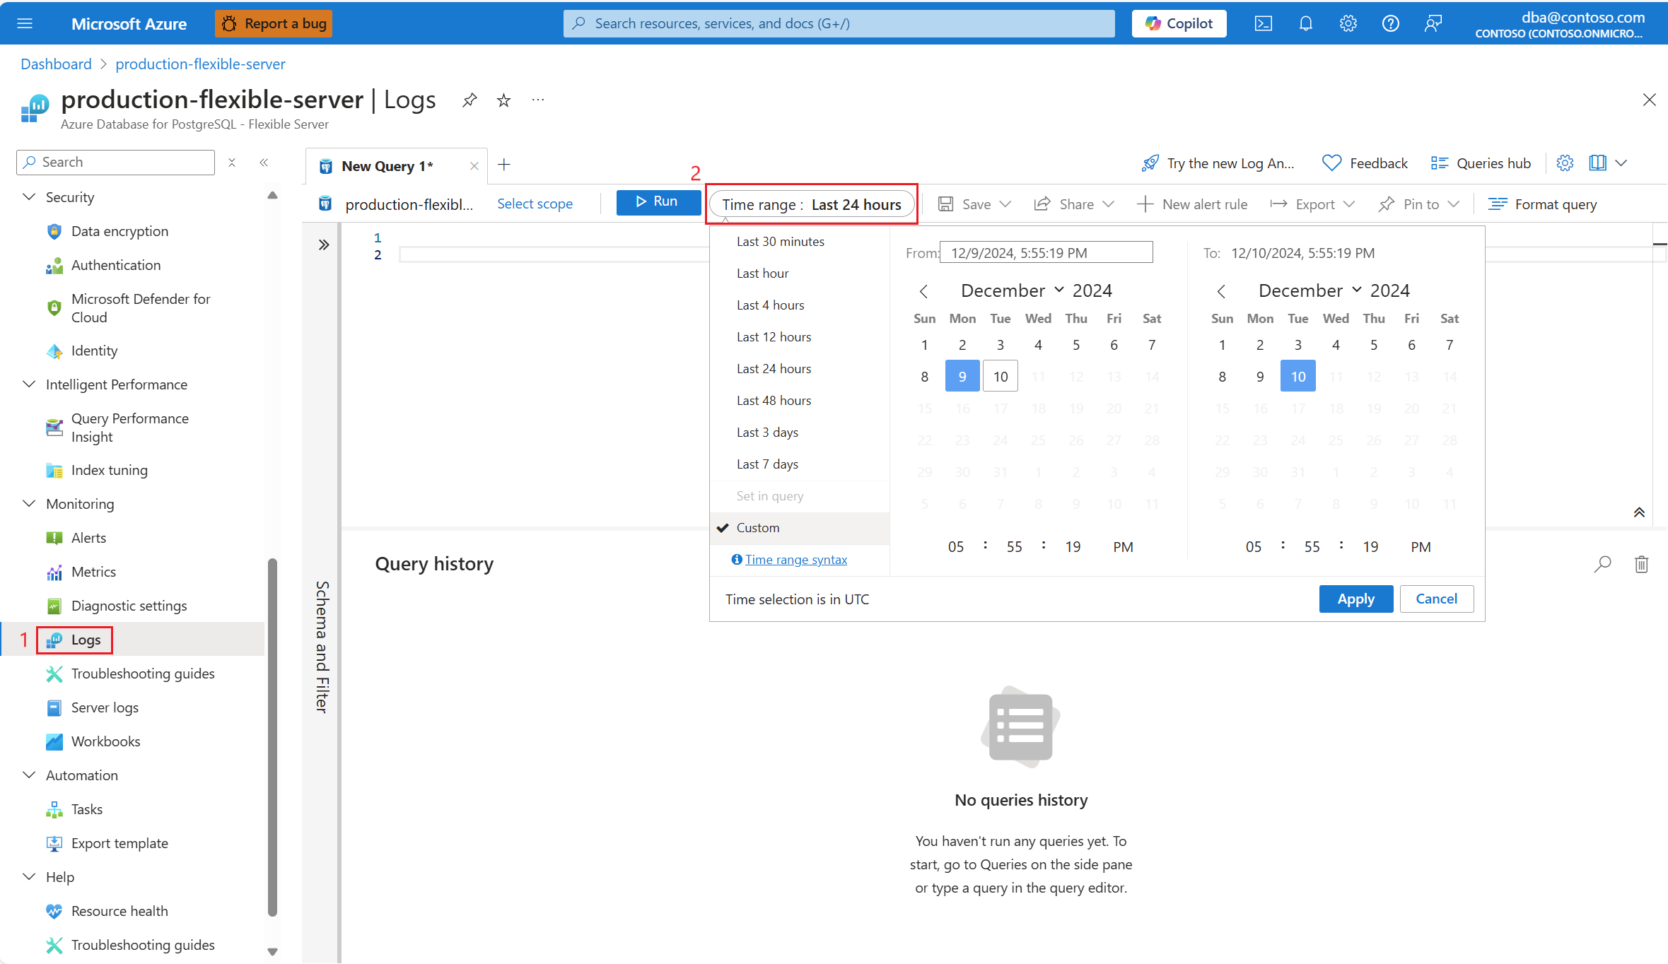Open Cloud Shell from top bar
This screenshot has width=1668, height=964.
click(1264, 23)
